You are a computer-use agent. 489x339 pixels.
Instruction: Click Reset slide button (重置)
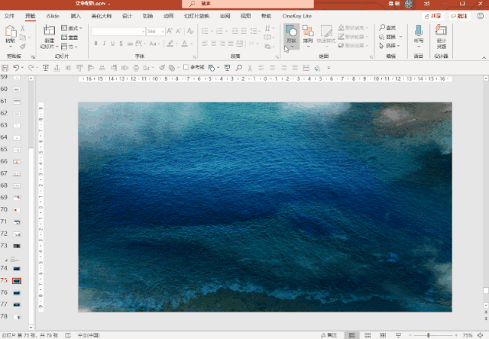70,37
